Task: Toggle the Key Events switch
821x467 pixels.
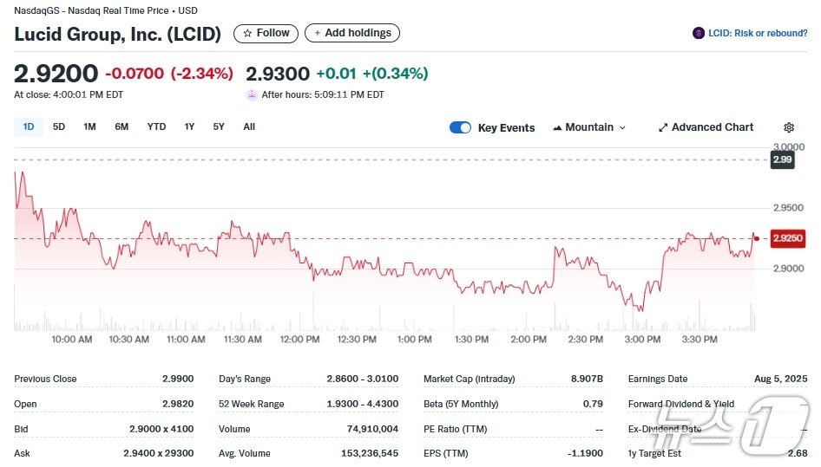Action: click(460, 127)
